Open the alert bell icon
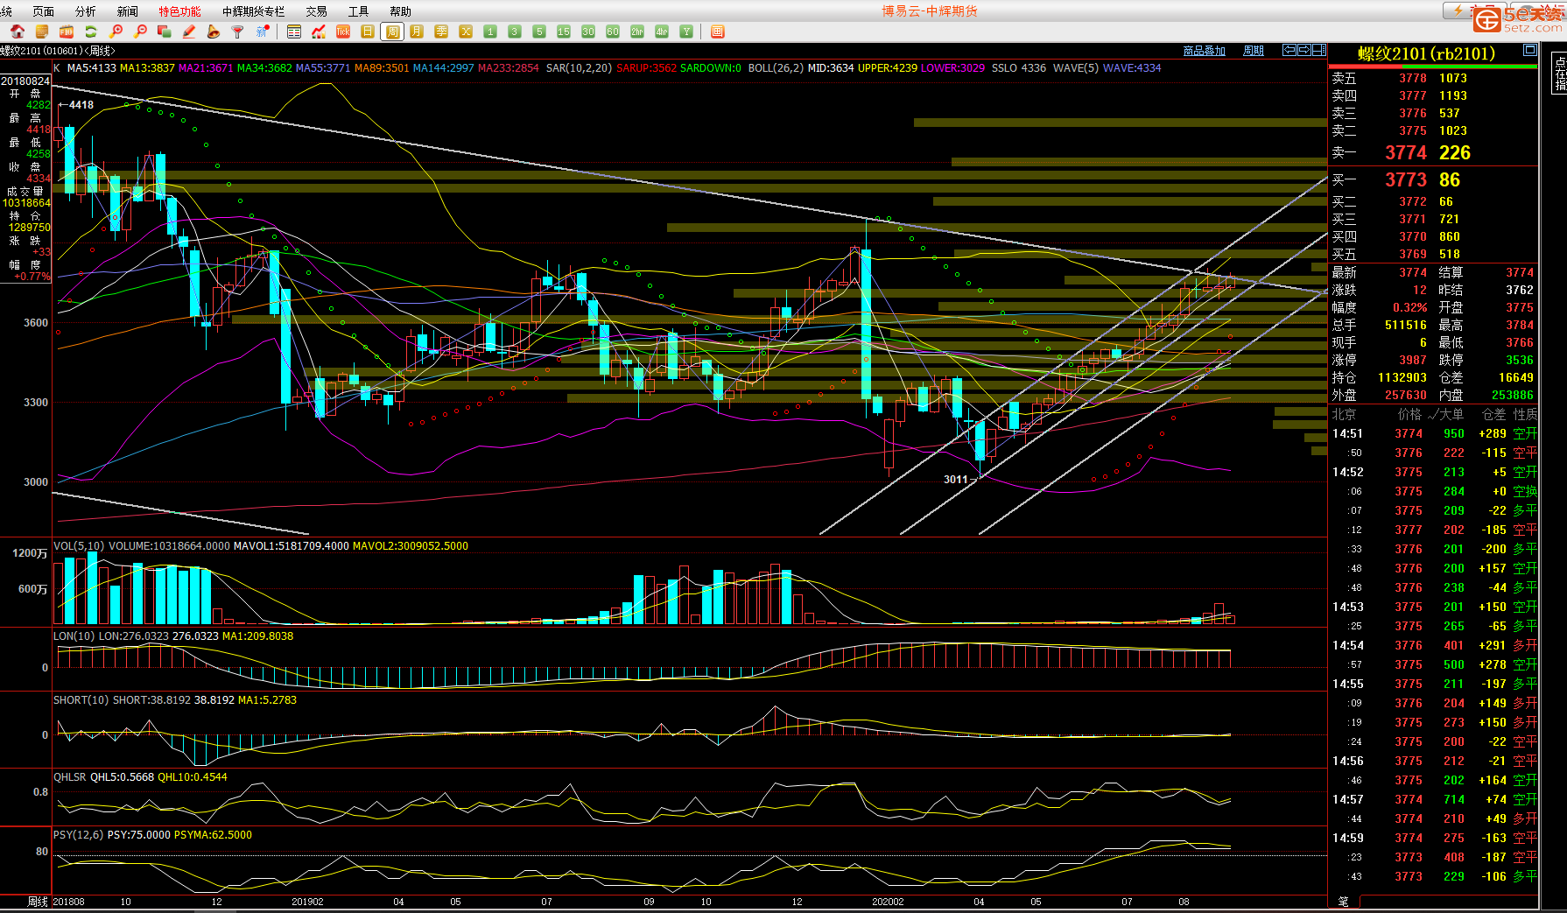 coord(213,32)
